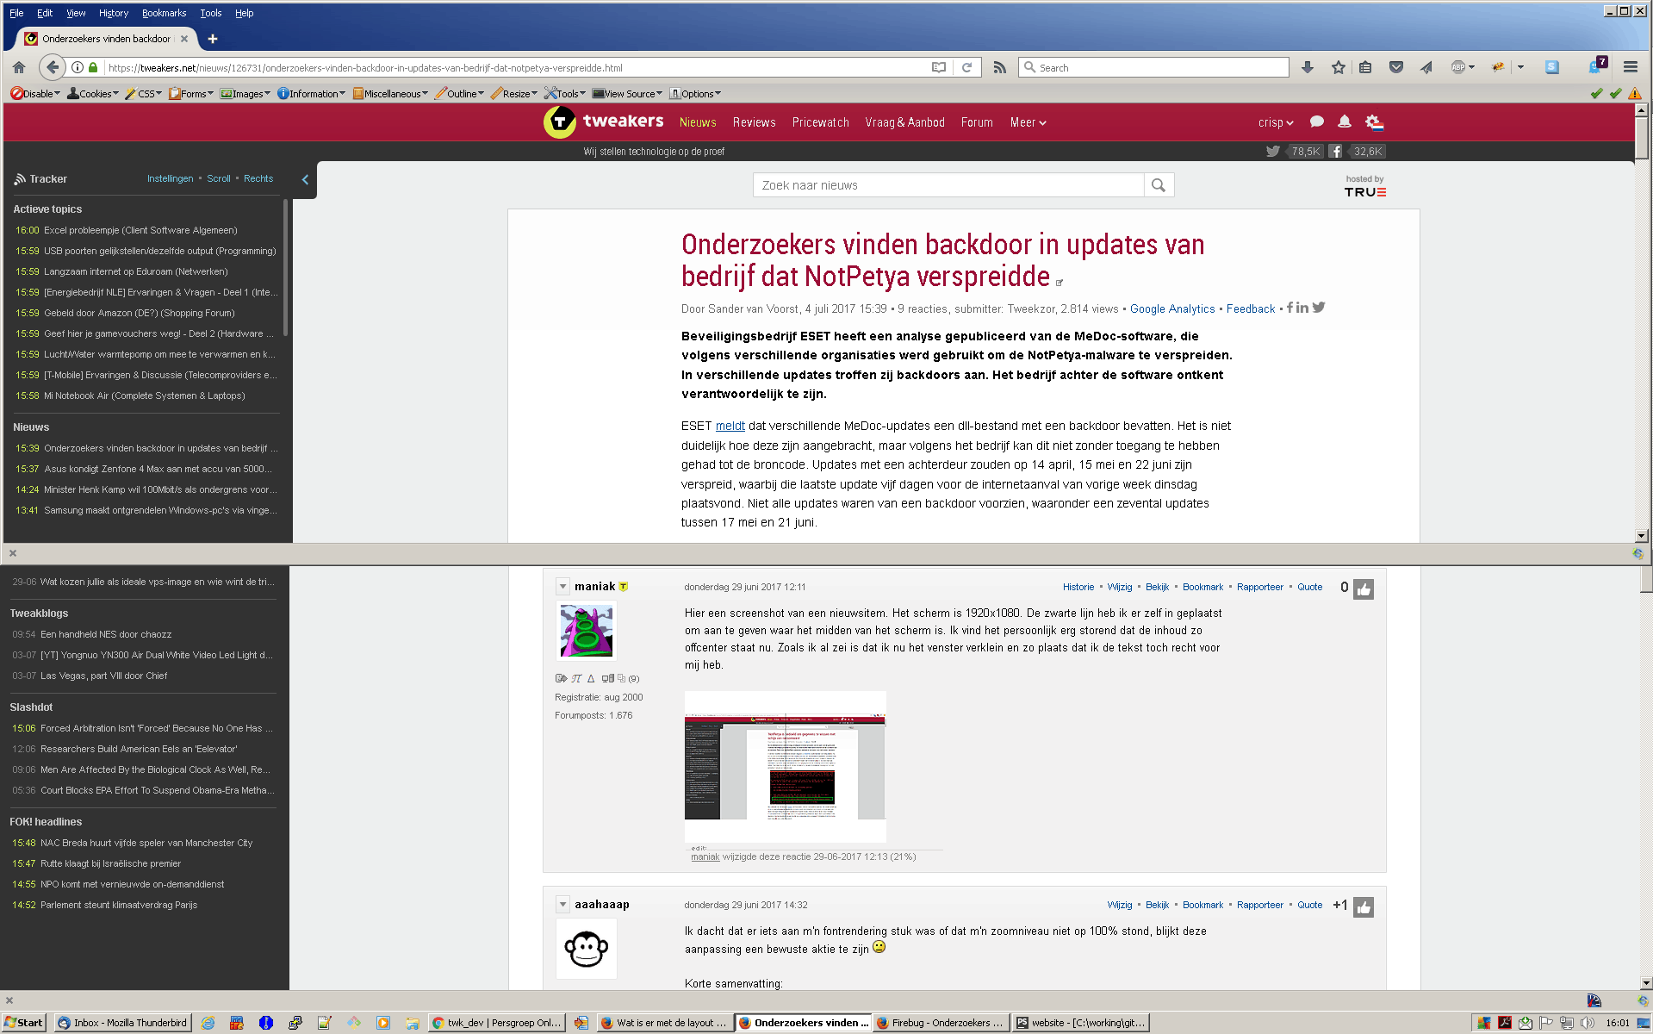Open the Windows Start button
This screenshot has height=1034, width=1653.
(x=23, y=1023)
